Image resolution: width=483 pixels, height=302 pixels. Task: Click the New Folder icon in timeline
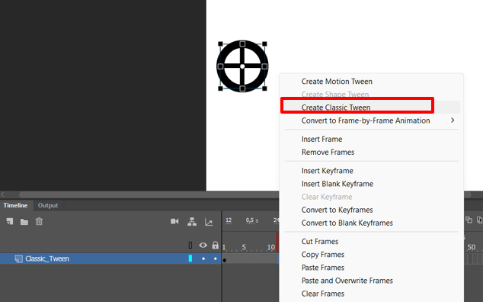pyautogui.click(x=24, y=221)
